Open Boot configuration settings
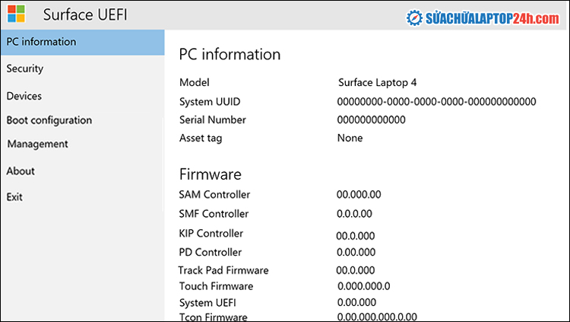Viewport: 570px width, 322px height. tap(49, 120)
